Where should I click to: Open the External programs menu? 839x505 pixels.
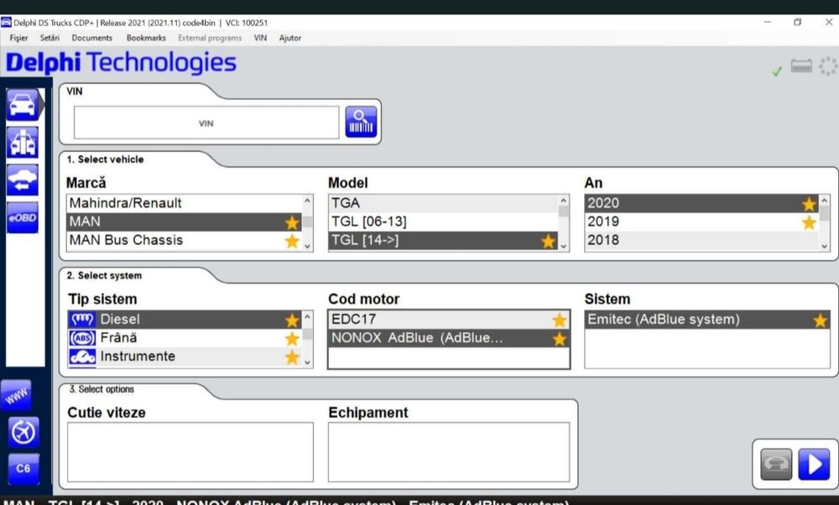(210, 38)
